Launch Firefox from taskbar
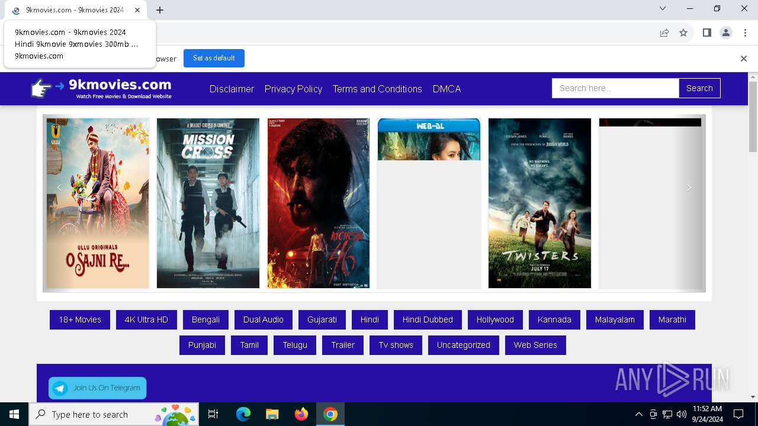The image size is (758, 426). coord(301,414)
